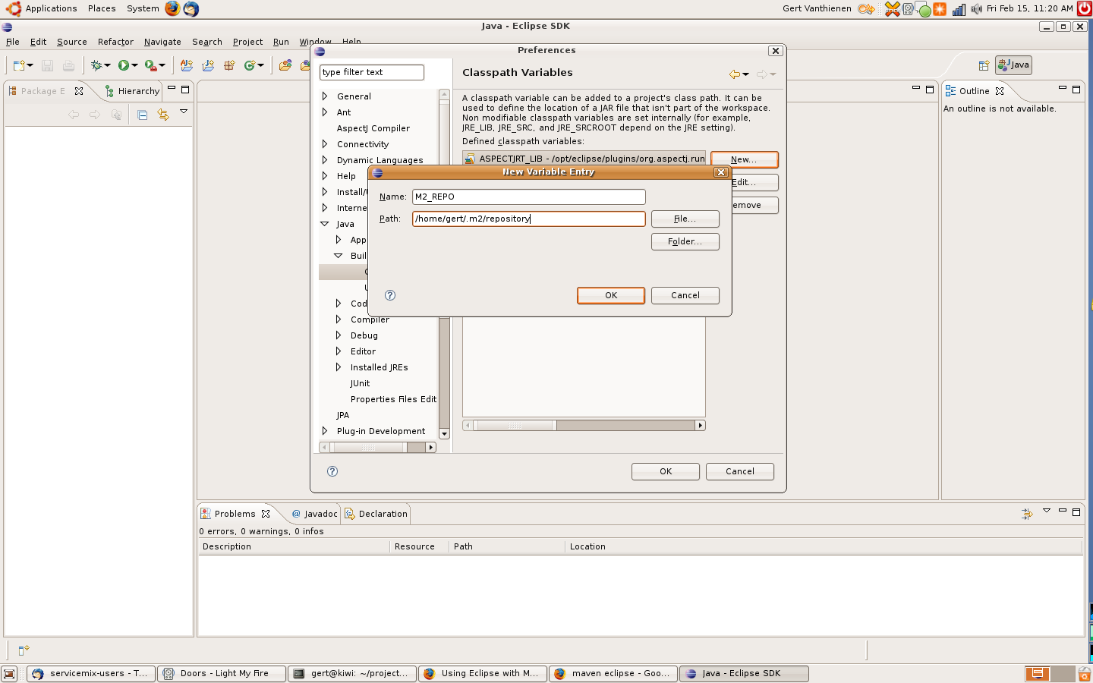Click the Firefox launcher in the top panel
Viewport: 1093px width, 683px height.
pos(172,8)
